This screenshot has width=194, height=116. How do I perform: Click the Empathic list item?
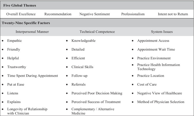[14, 41]
